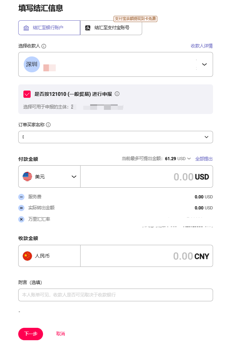
Task: Click the US flag icon next to 美元
Action: [27, 176]
